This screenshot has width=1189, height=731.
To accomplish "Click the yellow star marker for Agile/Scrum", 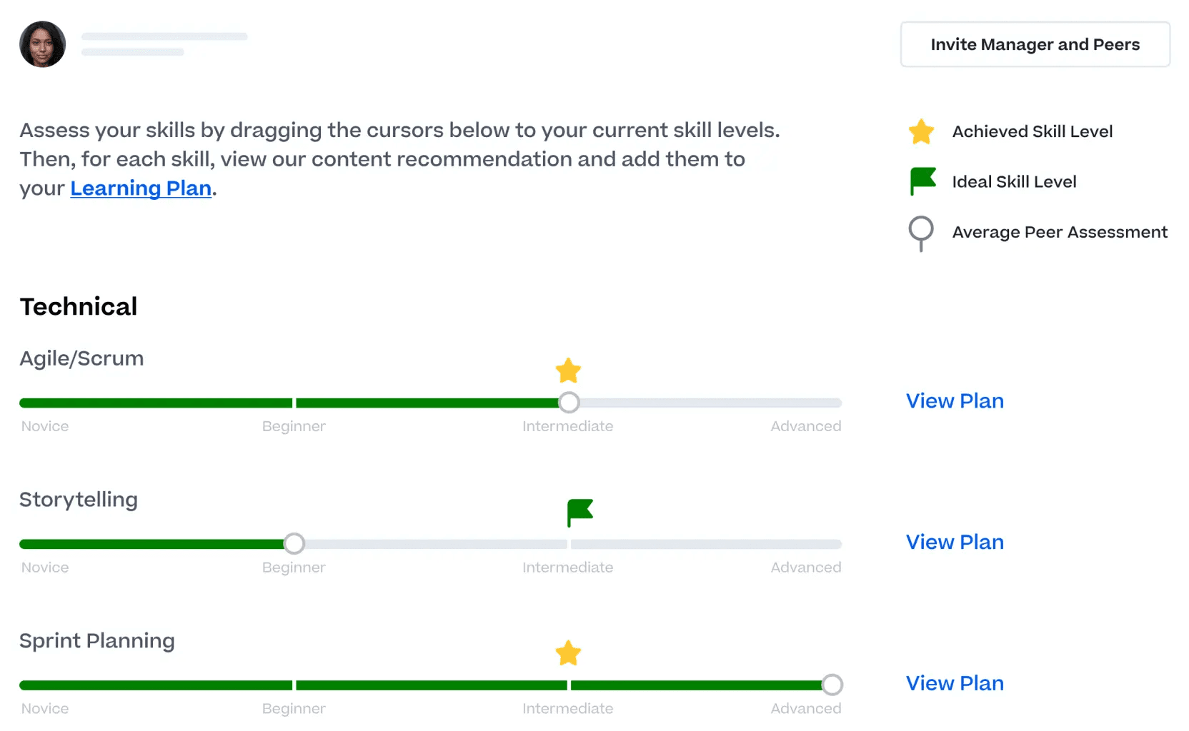I will coord(568,370).
